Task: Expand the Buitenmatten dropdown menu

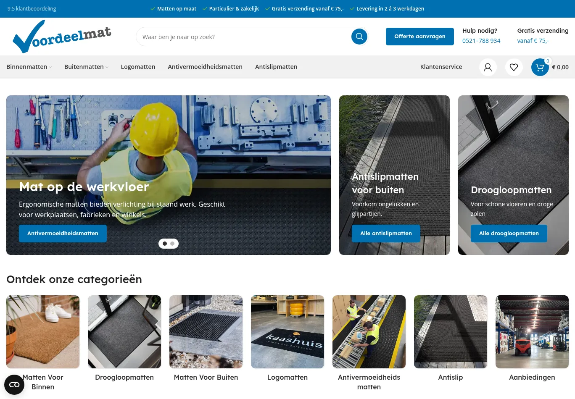Action: click(x=86, y=67)
